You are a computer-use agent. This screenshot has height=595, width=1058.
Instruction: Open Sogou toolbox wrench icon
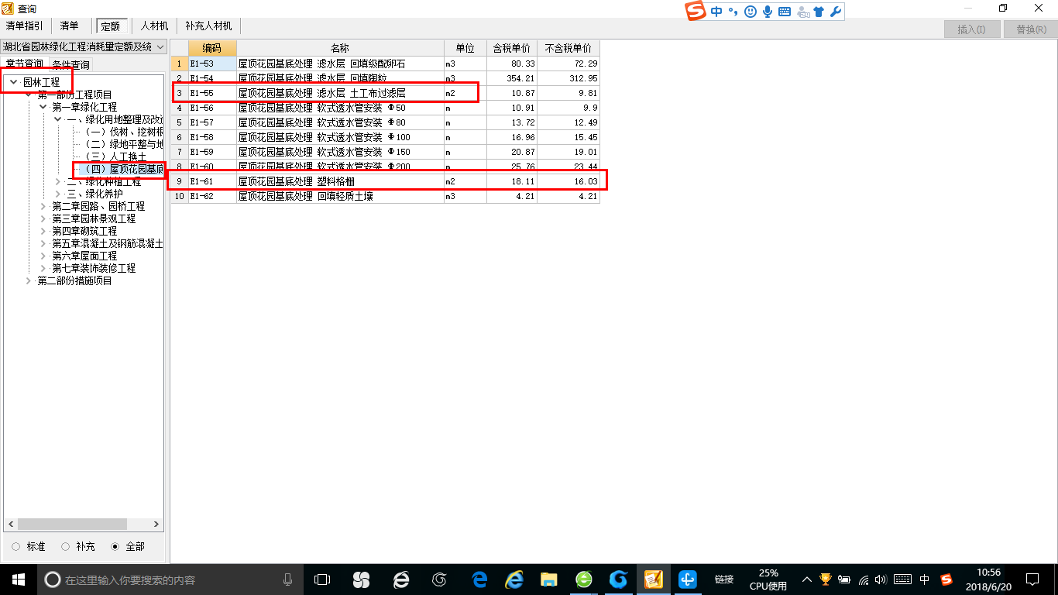835,12
